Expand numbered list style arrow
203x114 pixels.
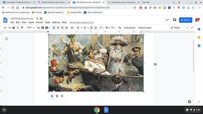[x=81, y=28]
